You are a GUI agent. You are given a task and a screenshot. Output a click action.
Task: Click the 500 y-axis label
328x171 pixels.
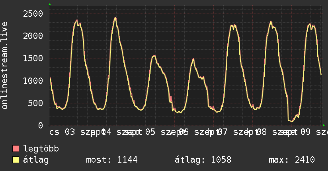[x=35, y=103]
